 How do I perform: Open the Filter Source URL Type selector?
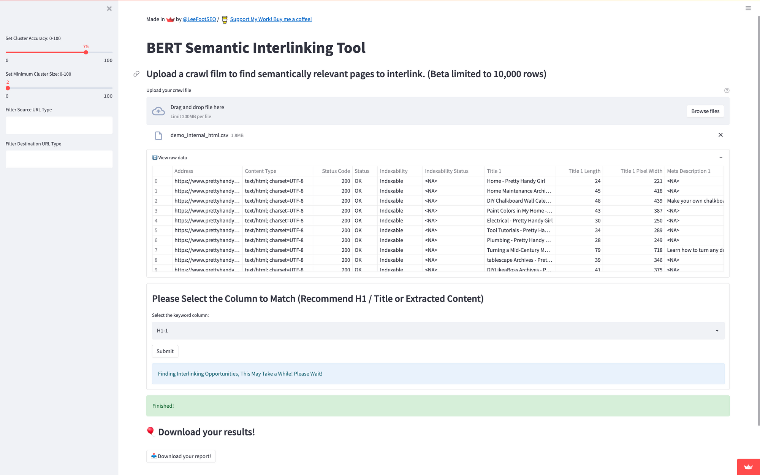(59, 125)
